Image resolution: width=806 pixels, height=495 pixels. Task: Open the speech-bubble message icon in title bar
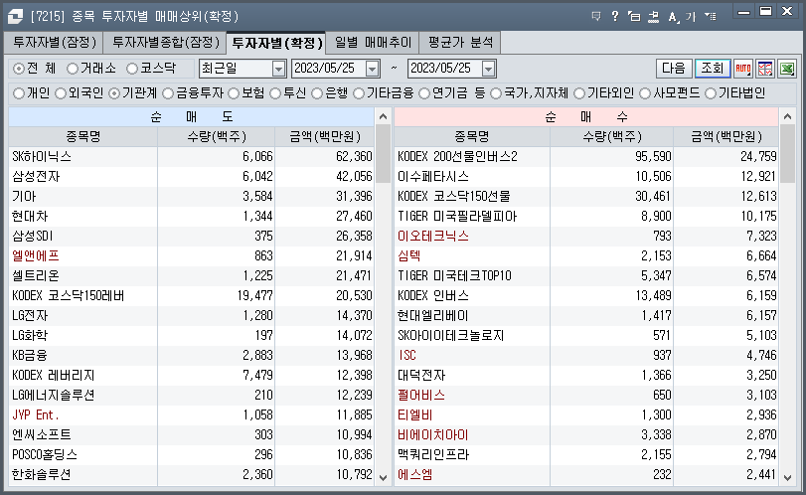pos(595,16)
